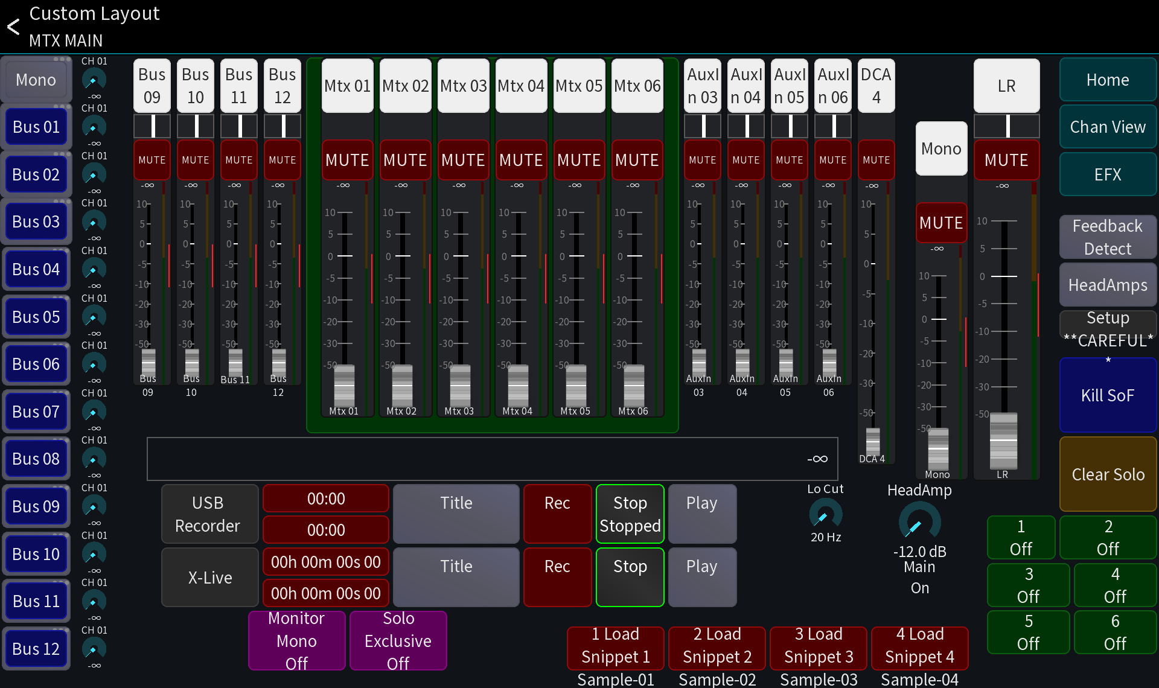This screenshot has height=688, width=1159.
Task: Toggle Solo Exclusive Off
Action: [x=398, y=640]
